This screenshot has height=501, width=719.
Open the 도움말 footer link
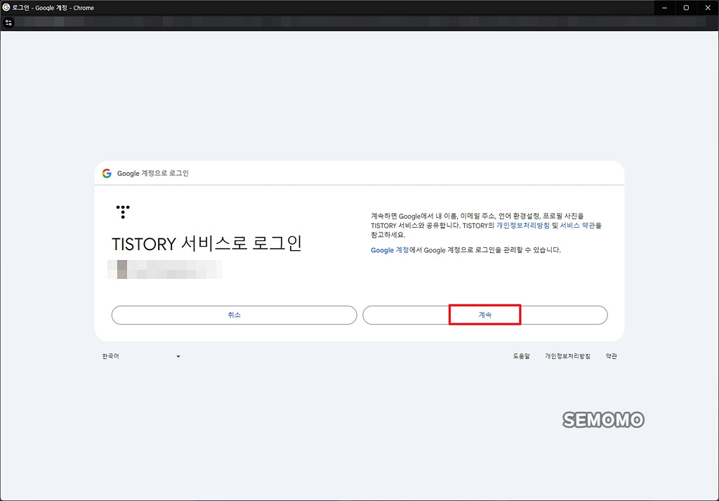[x=522, y=356]
